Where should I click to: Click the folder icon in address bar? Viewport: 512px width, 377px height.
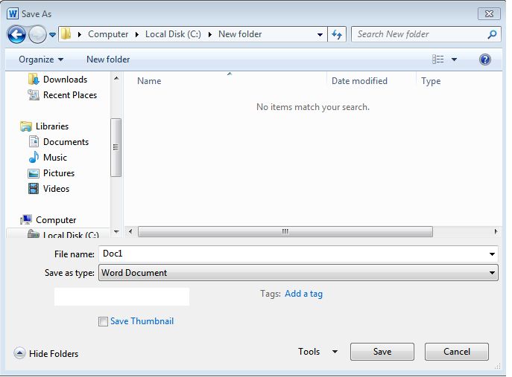point(66,34)
